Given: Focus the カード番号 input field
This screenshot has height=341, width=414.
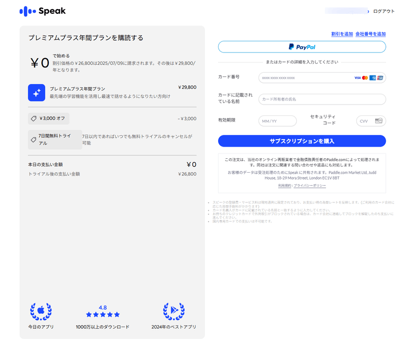Looking at the screenshot, I should (x=322, y=78).
